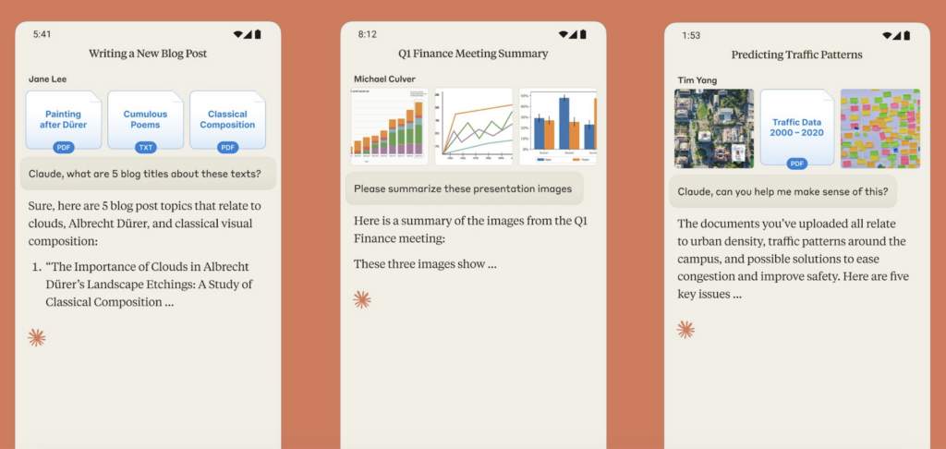
Task: Click Claude starburst icon in finance summary chat
Action: pyautogui.click(x=362, y=299)
